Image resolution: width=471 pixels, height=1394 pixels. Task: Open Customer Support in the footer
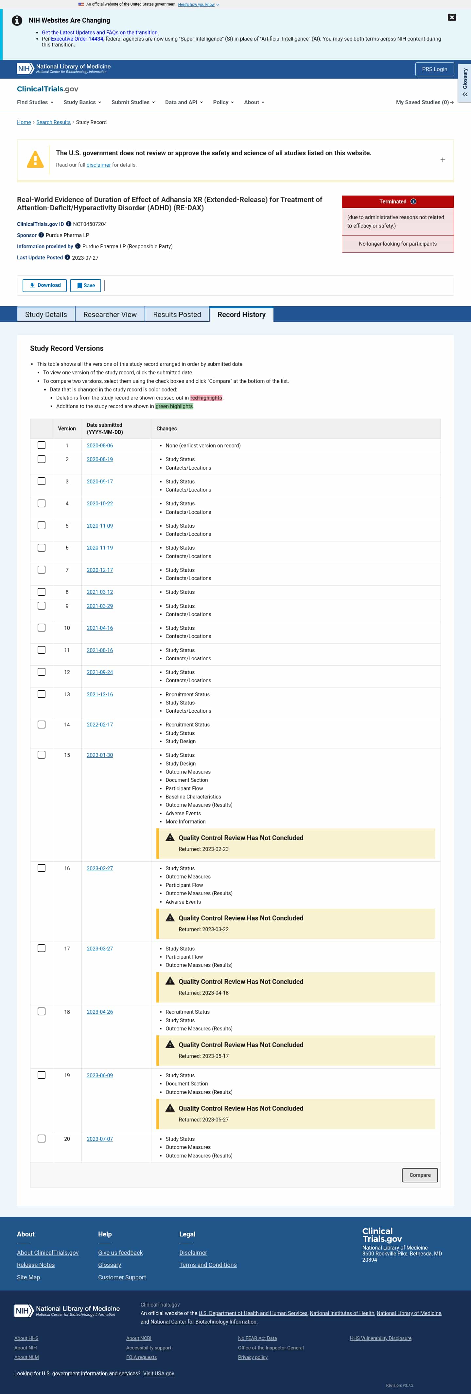click(122, 1277)
